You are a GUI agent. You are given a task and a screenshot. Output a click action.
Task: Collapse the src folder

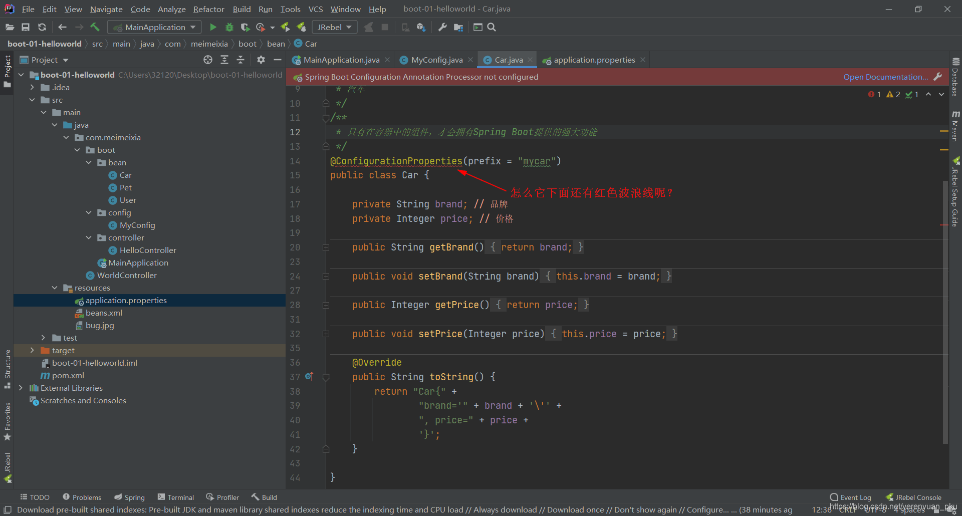pos(32,100)
